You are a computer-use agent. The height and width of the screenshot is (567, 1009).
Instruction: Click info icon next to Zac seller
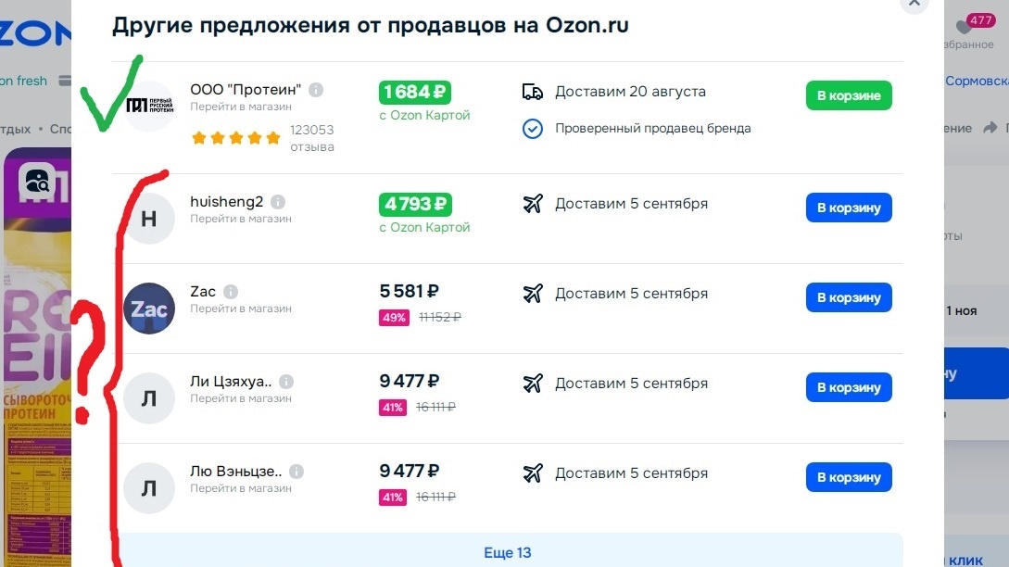coord(231,292)
